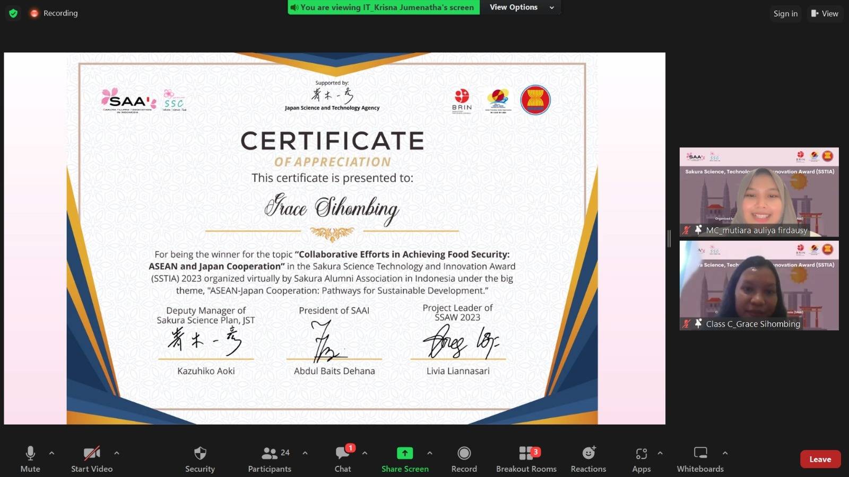Open the Chat bubble icon
The image size is (849, 477).
(x=343, y=454)
